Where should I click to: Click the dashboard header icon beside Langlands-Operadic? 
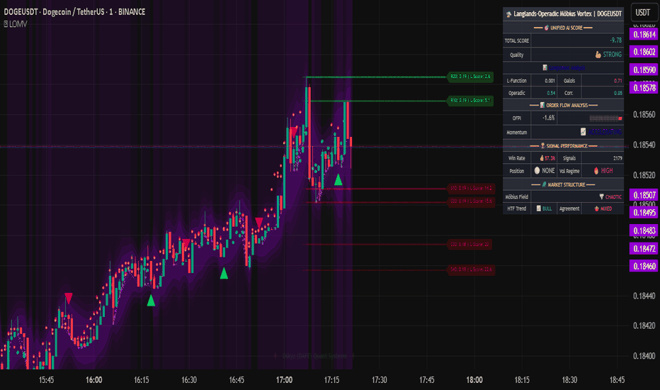(508, 14)
